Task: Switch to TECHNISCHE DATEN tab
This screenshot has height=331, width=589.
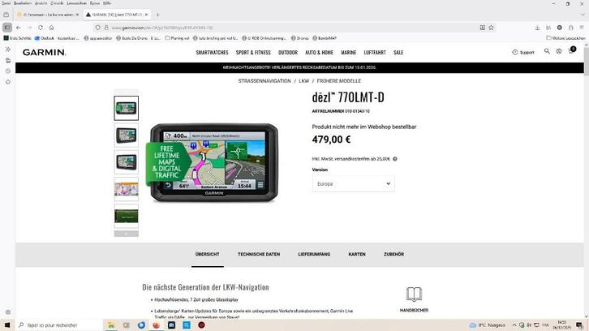Action: tap(259, 255)
